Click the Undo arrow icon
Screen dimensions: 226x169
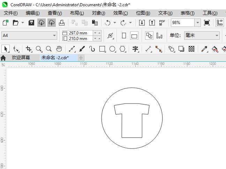coord(107,23)
